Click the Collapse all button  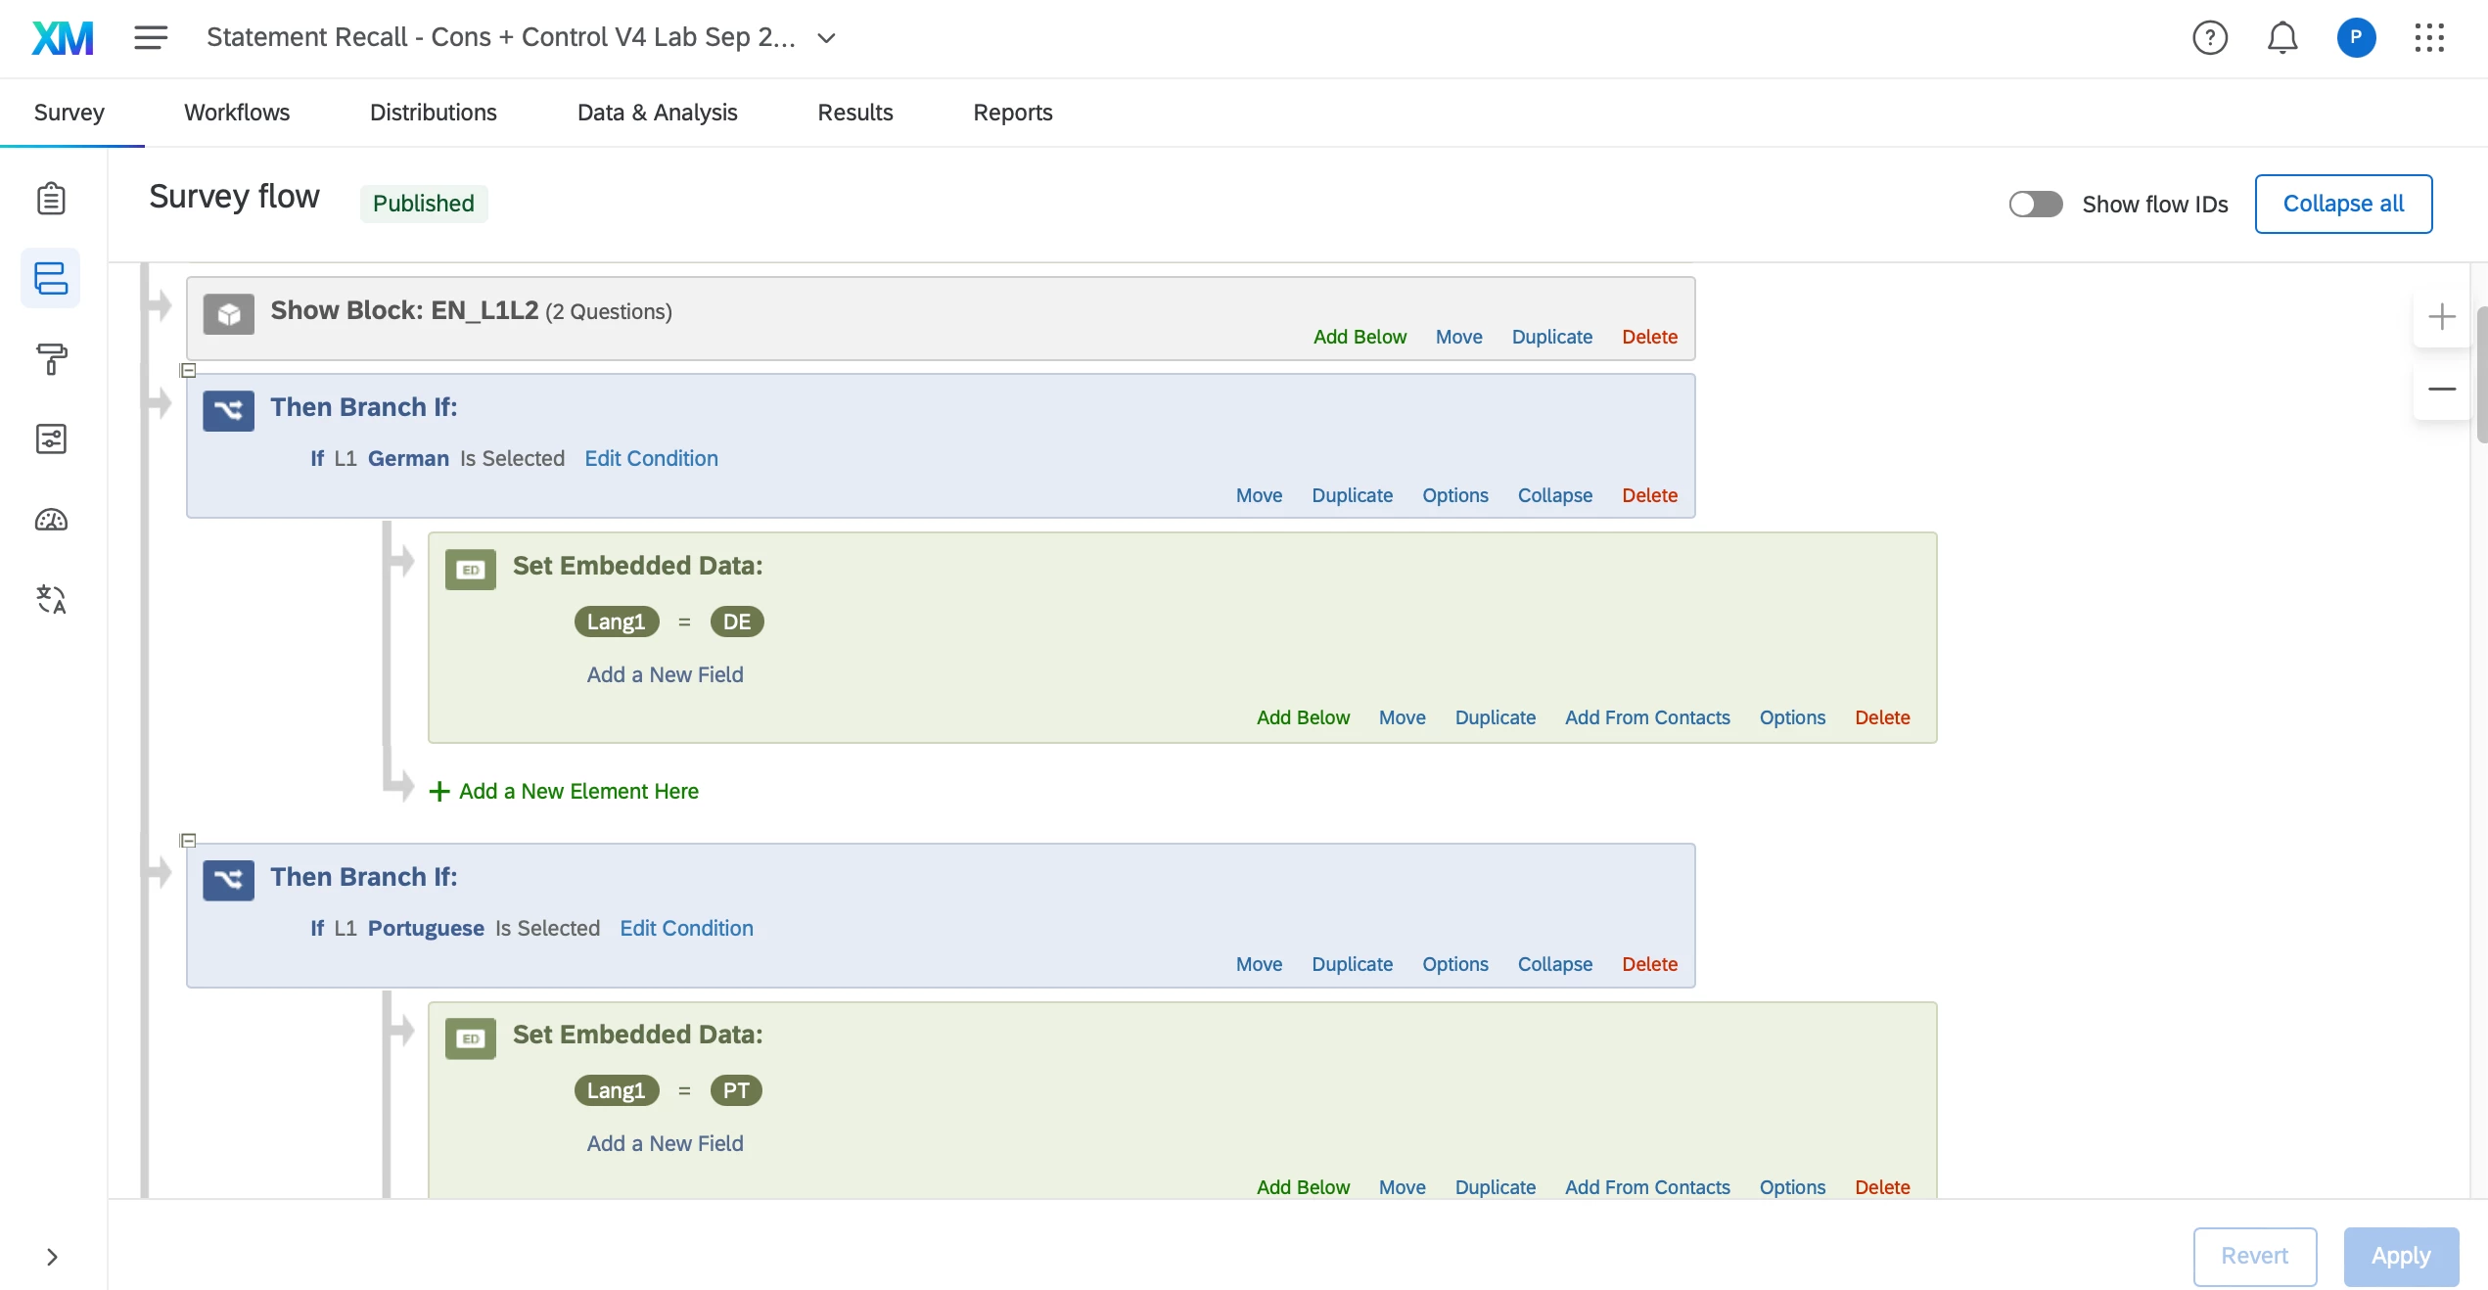pos(2343,204)
